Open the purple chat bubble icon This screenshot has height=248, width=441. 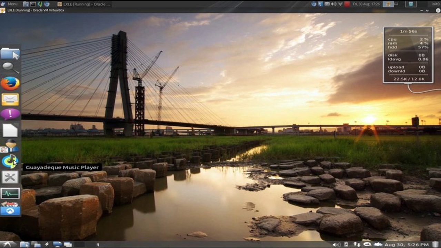(10, 114)
